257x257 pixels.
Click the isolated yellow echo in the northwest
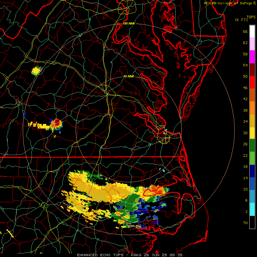pos(36,71)
